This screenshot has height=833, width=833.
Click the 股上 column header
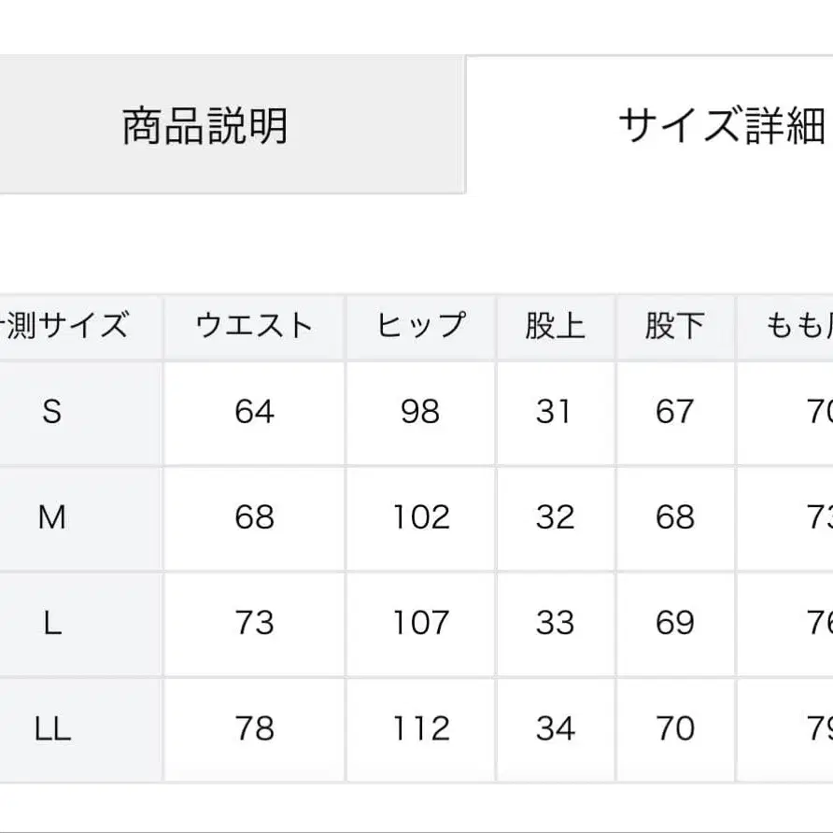click(556, 325)
